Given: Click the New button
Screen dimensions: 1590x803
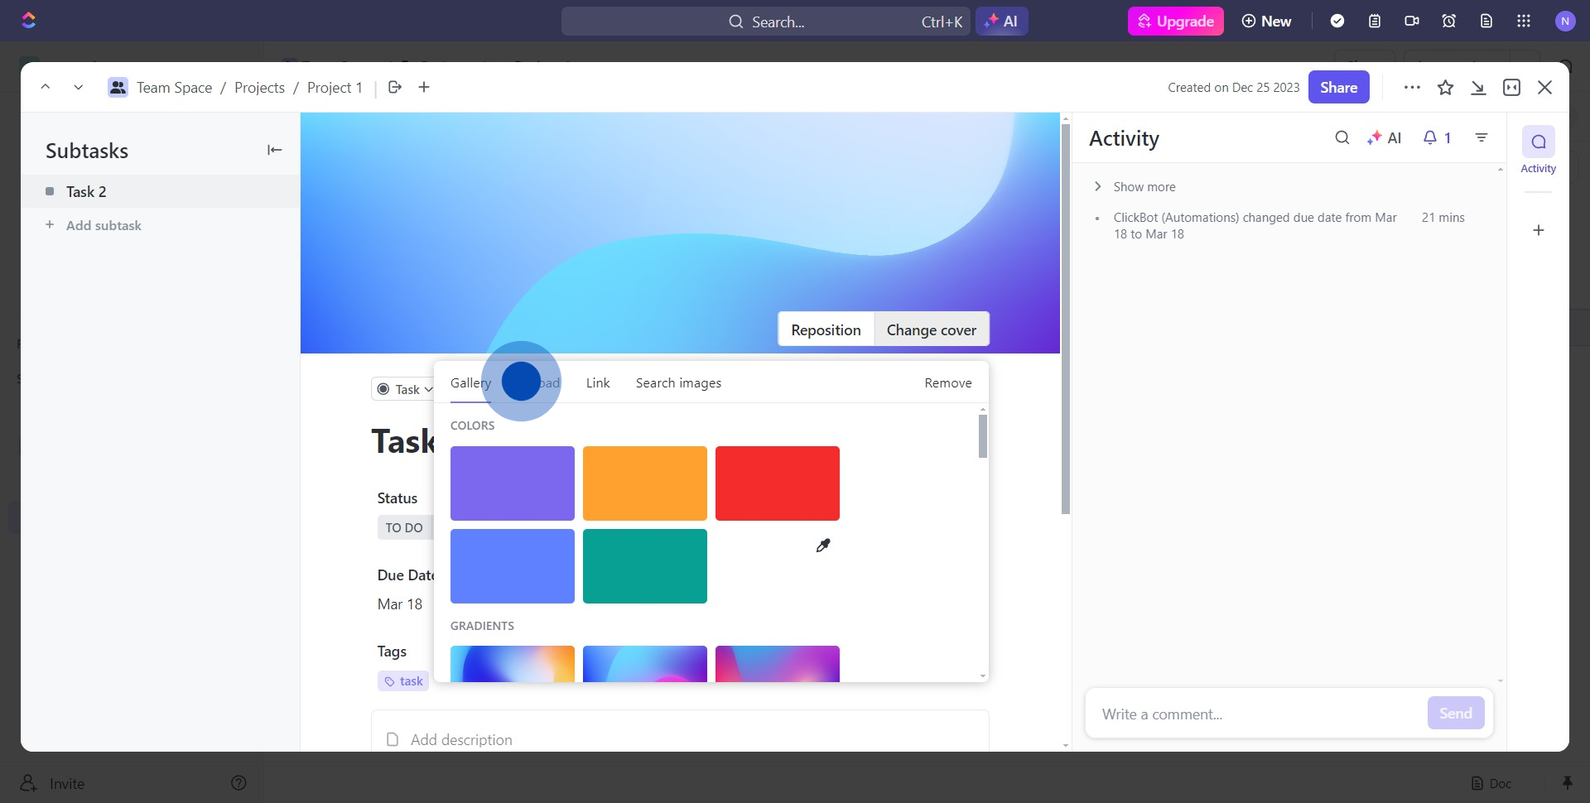Looking at the screenshot, I should click(x=1266, y=22).
